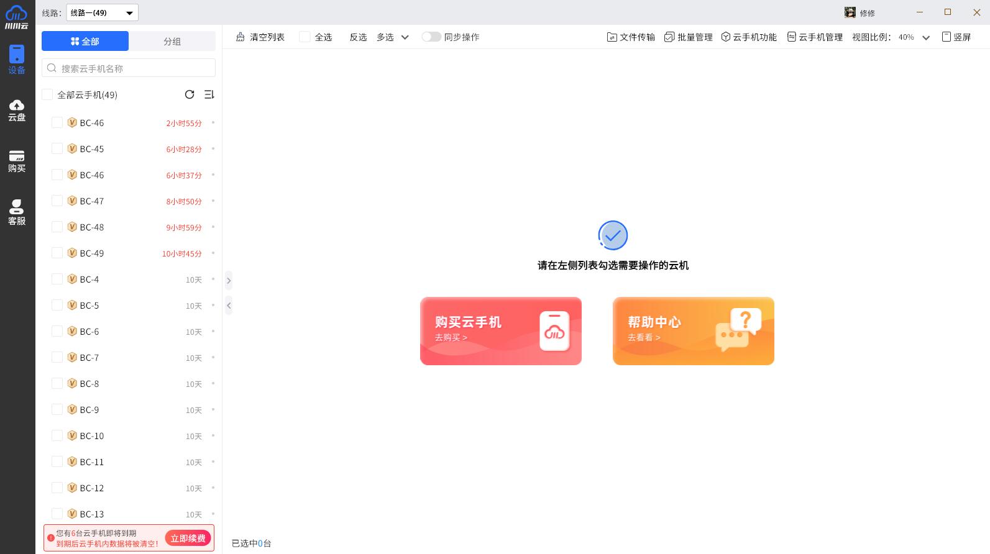Open 批量管理 batch management tool
Image resolution: width=990 pixels, height=554 pixels.
688,37
